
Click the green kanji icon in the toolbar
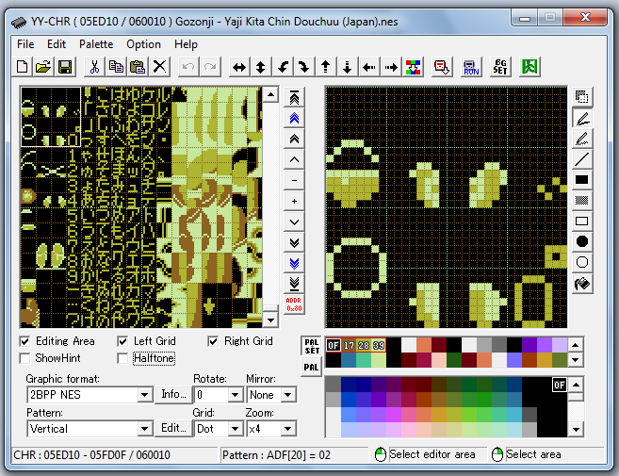click(x=529, y=67)
